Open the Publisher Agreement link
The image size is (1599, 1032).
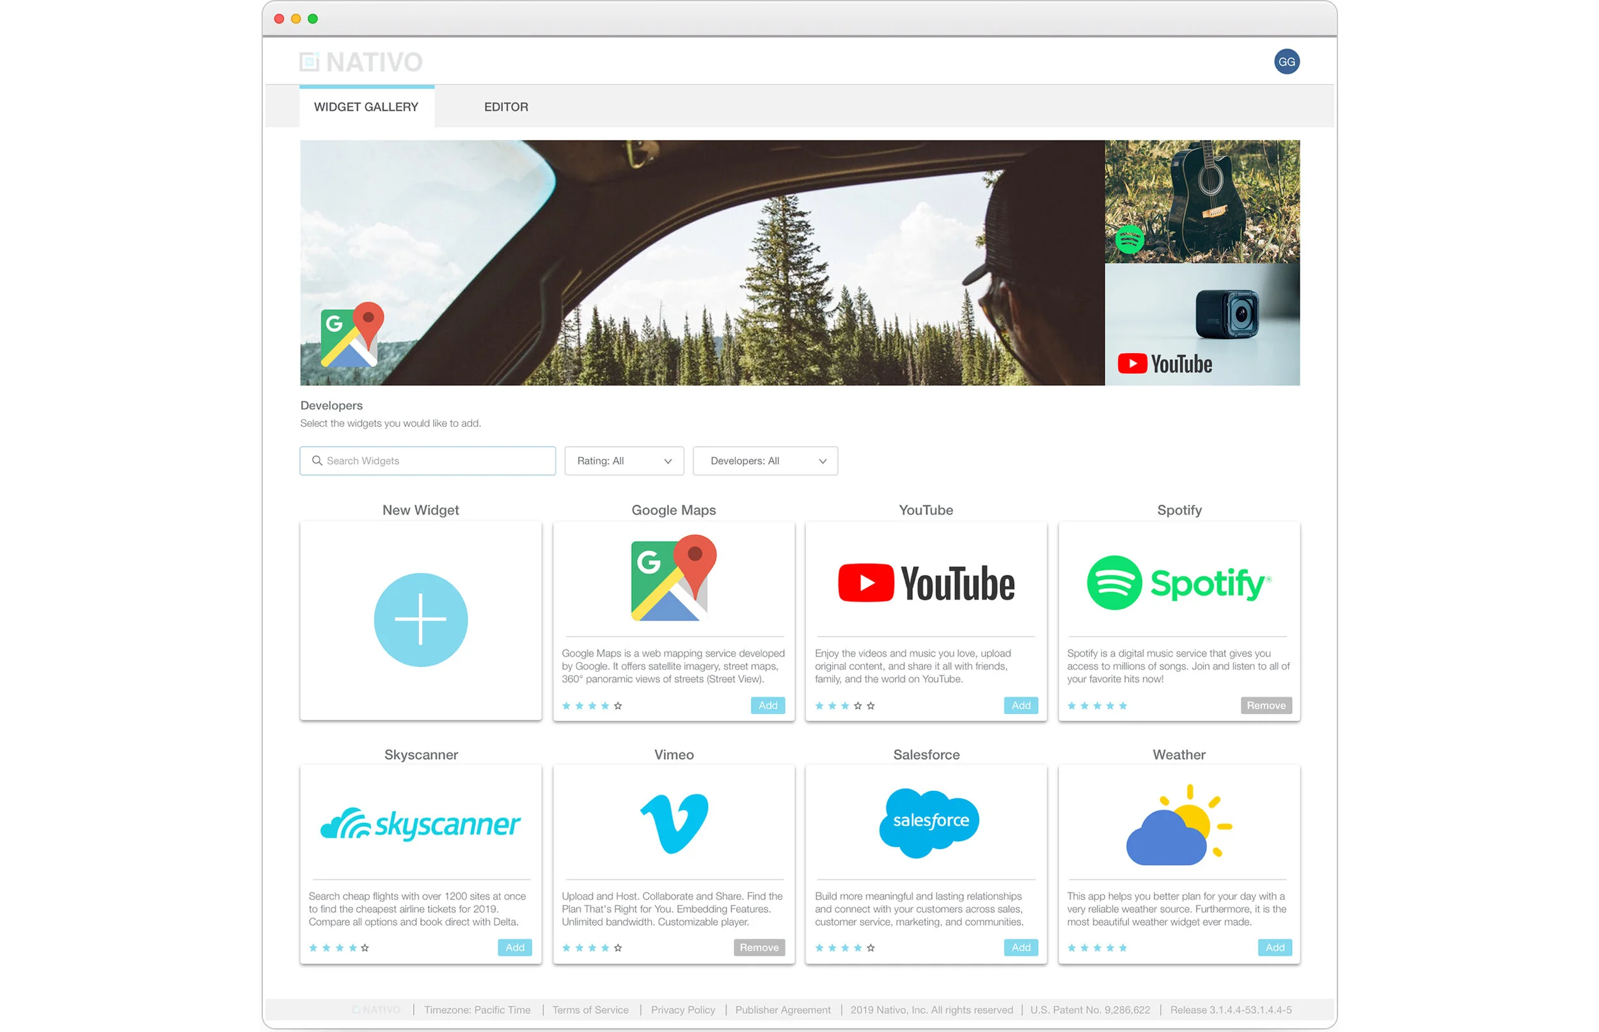point(782,1009)
